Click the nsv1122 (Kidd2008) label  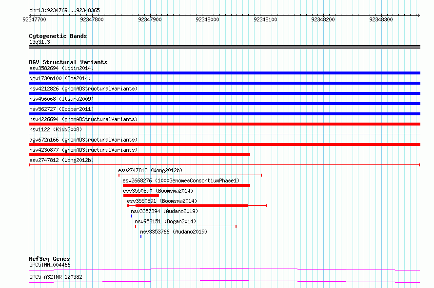coord(56,129)
